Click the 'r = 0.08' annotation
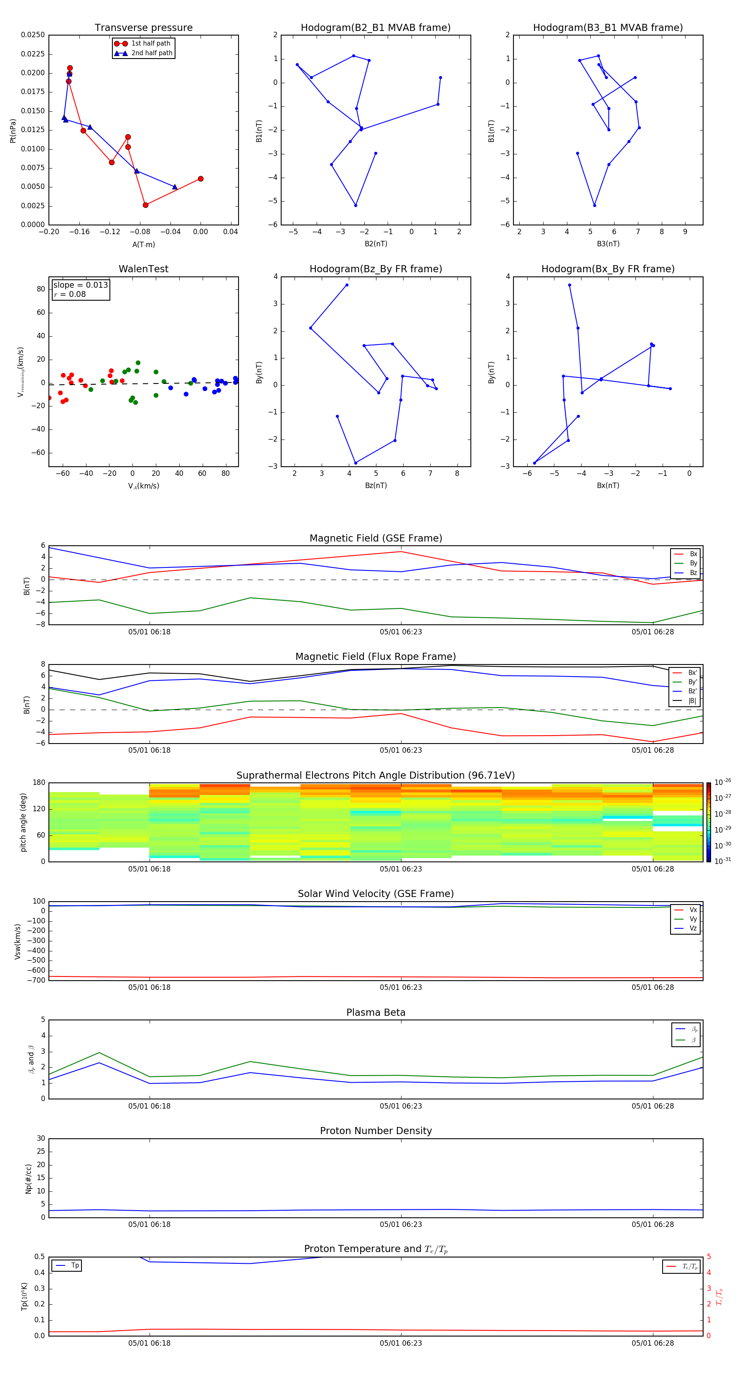 coord(70,294)
